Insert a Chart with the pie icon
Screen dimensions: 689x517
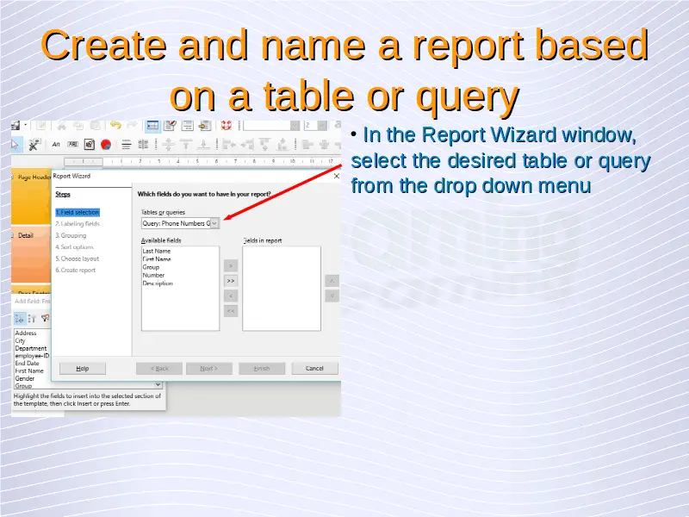106,144
